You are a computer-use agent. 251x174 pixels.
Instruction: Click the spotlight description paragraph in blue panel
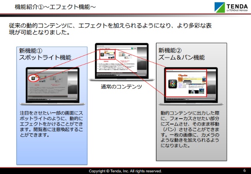[x=52, y=125]
